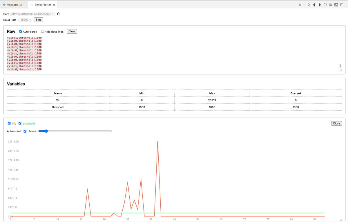Disable Auto-scroll in Raw panel

[21, 31]
